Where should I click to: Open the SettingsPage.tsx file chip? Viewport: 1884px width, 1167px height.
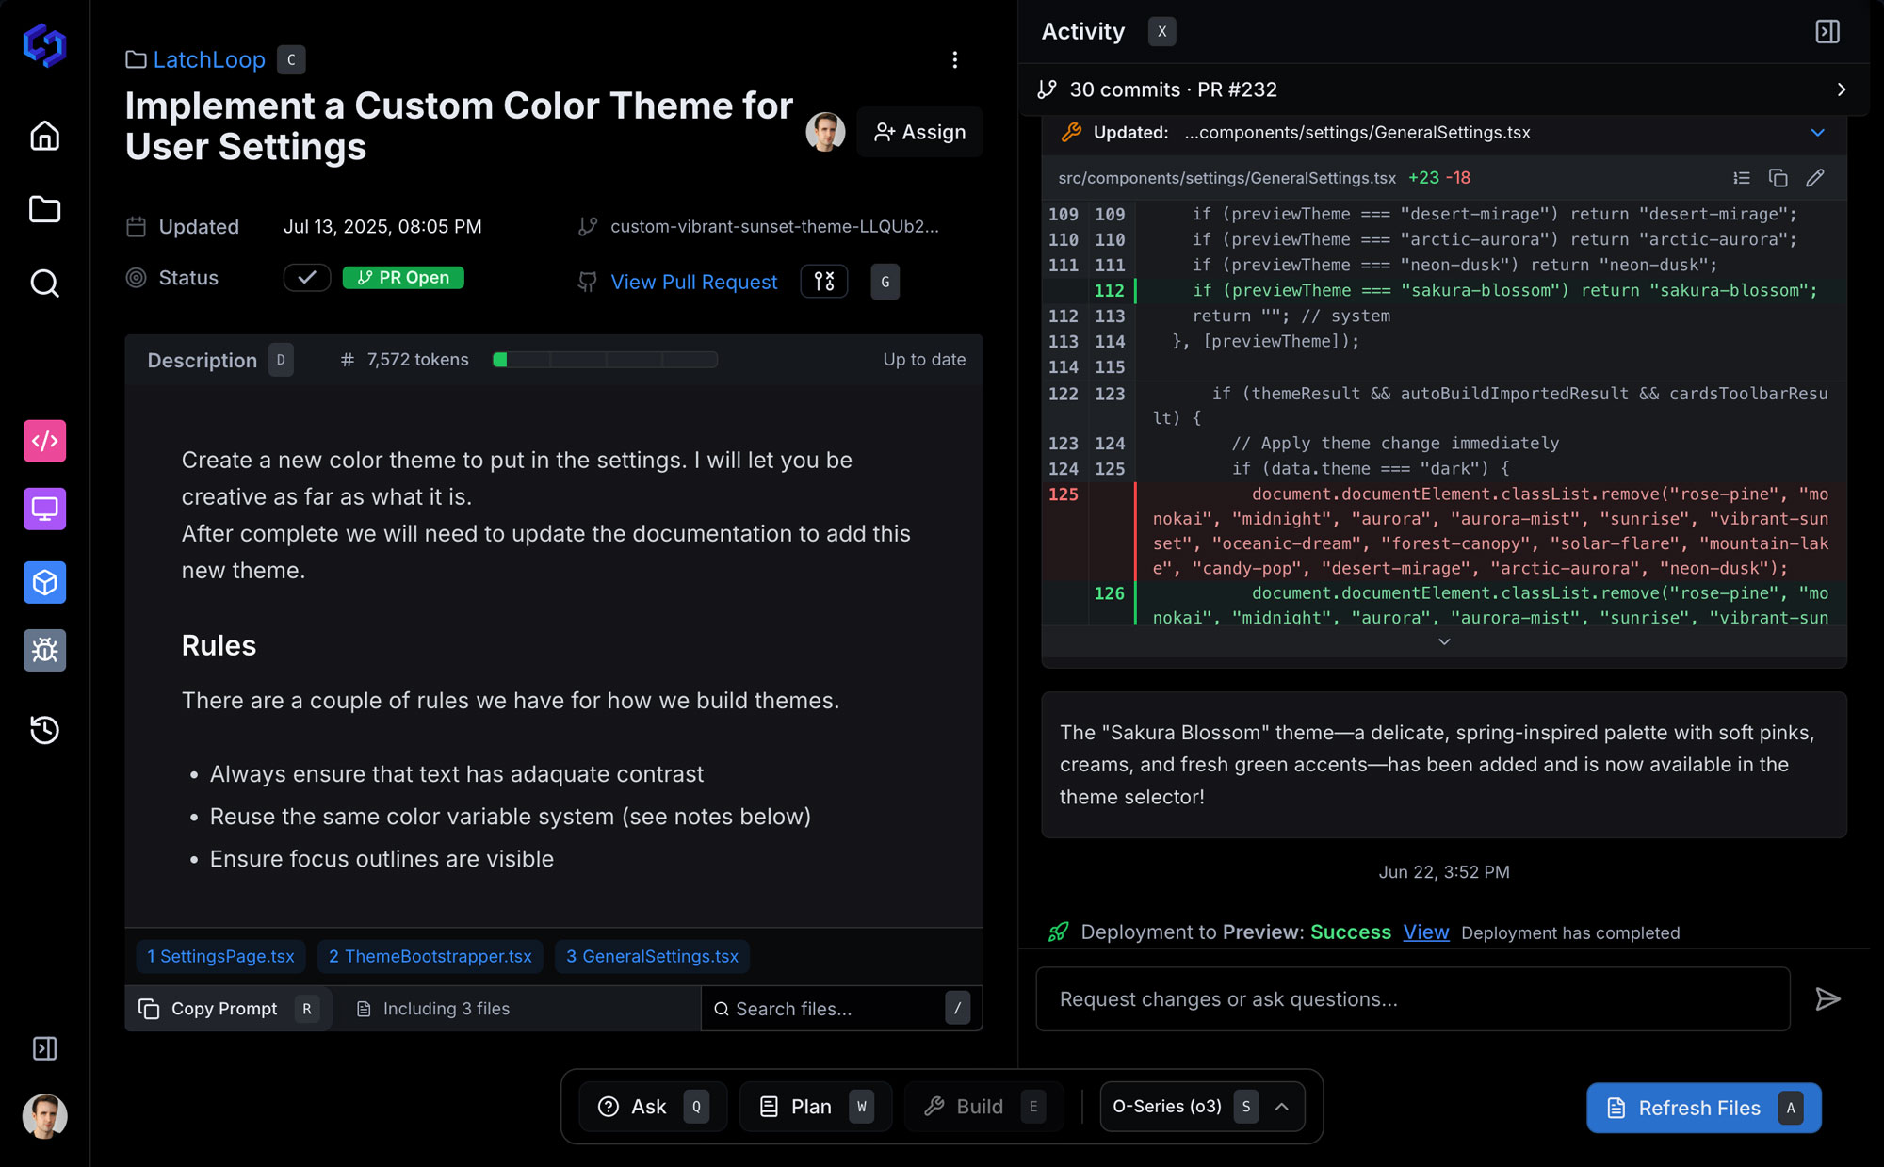(220, 956)
